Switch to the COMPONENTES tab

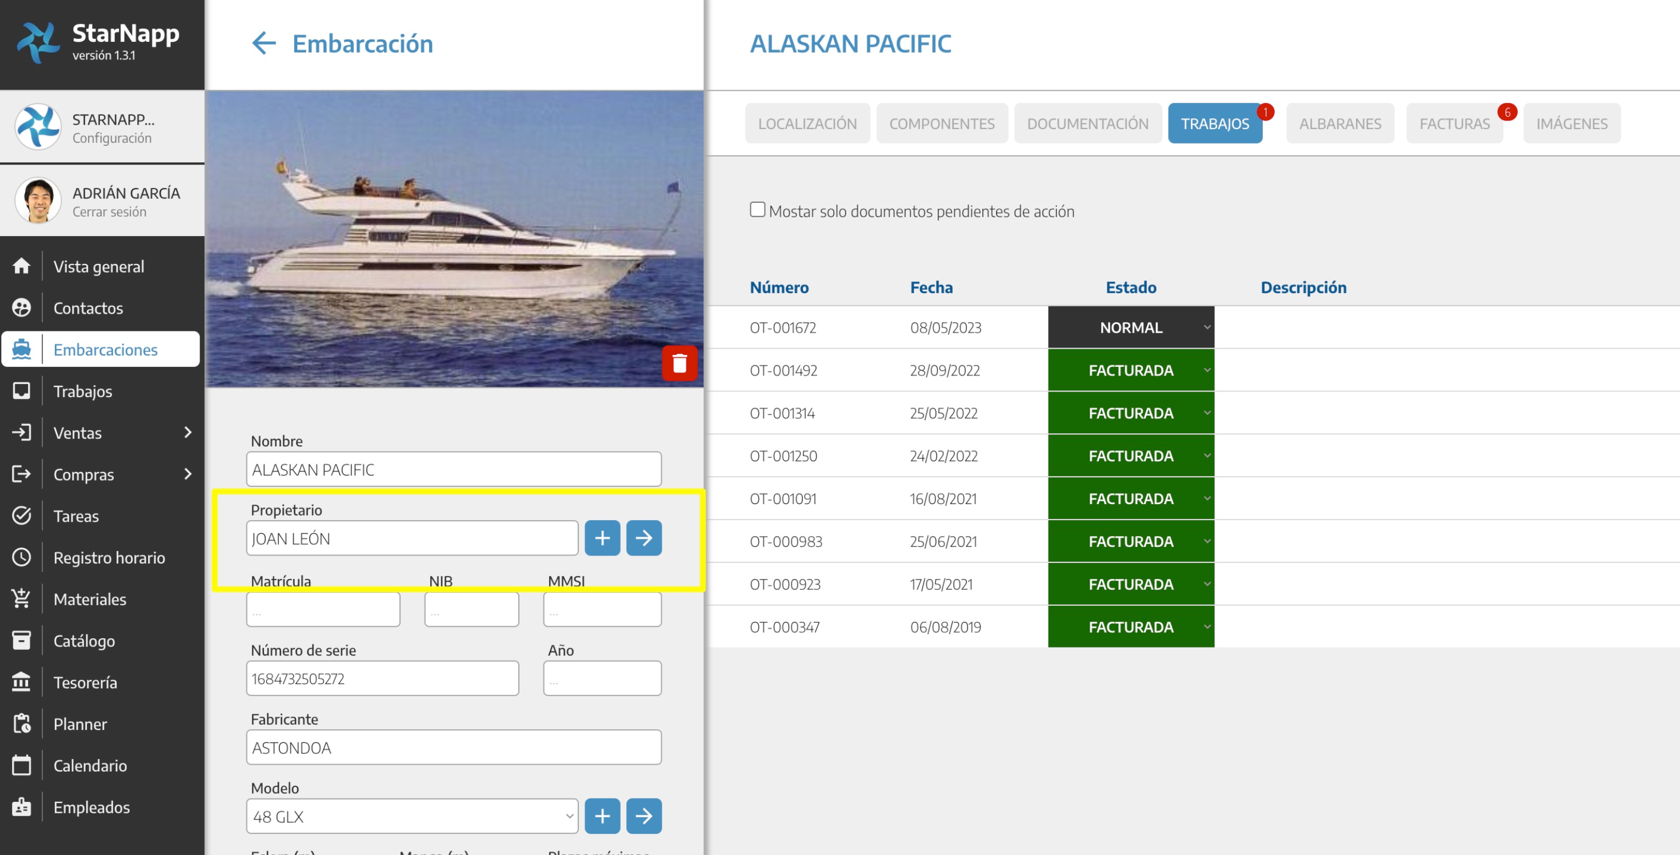[941, 123]
